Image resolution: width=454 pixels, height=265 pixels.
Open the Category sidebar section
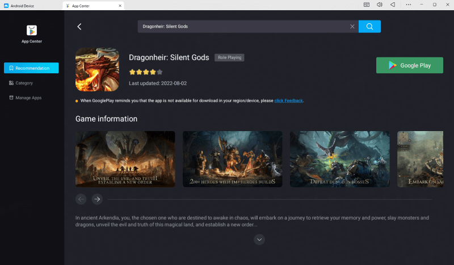coord(21,83)
